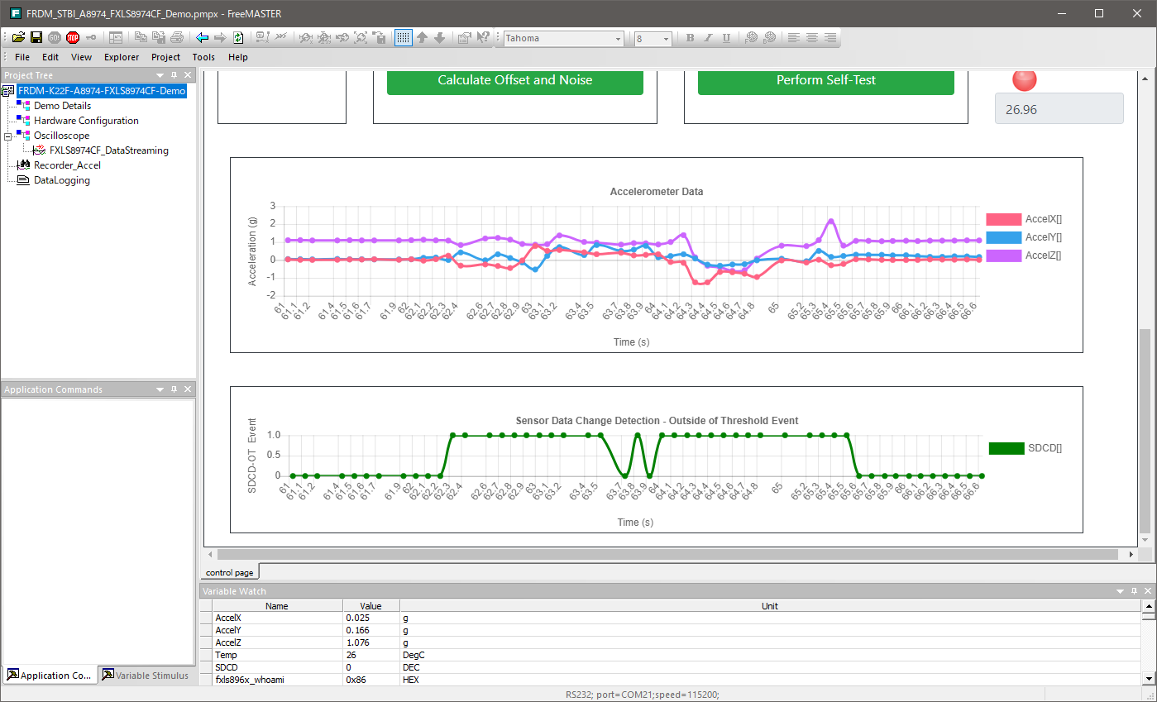
Task: Open FXLS8974CF_DataStreaming oscilloscope item
Action: pos(108,150)
